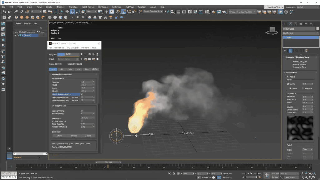Open Render Setup teapot icon
This screenshot has width=320, height=180.
pyautogui.click(x=213, y=12)
